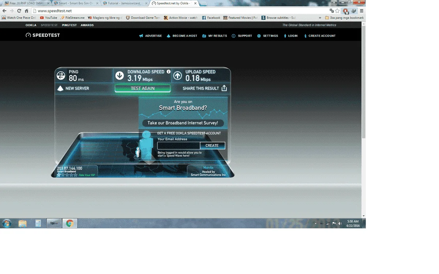
Task: Open the FileStream.me bookmark
Action: (72, 18)
